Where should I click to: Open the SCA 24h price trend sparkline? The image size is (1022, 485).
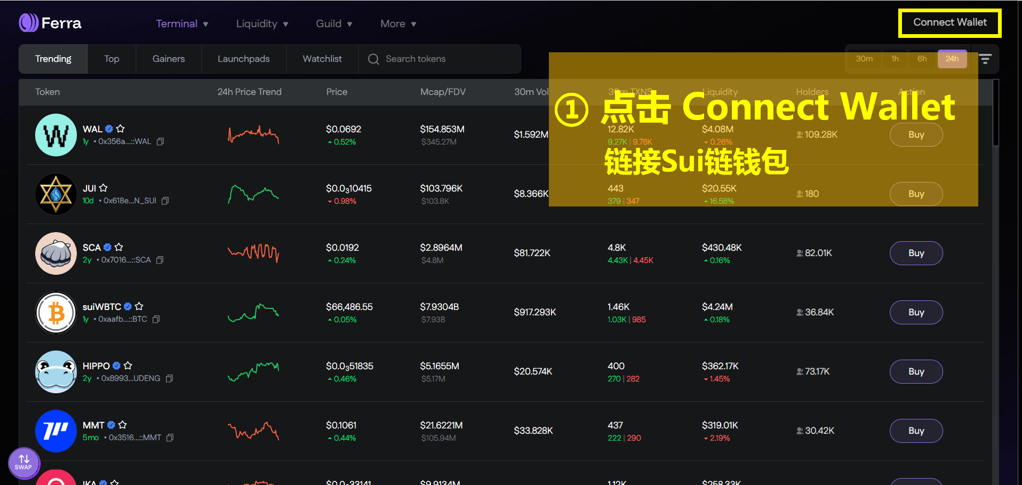[x=253, y=252]
